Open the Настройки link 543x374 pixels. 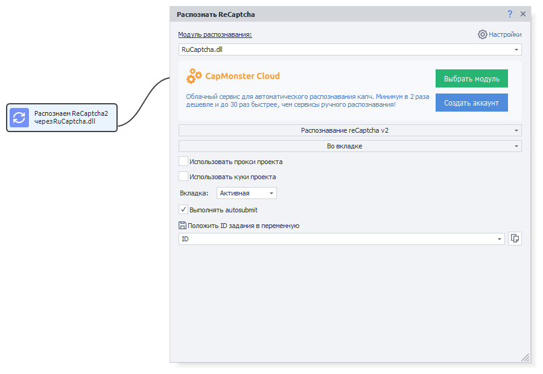pyautogui.click(x=505, y=34)
